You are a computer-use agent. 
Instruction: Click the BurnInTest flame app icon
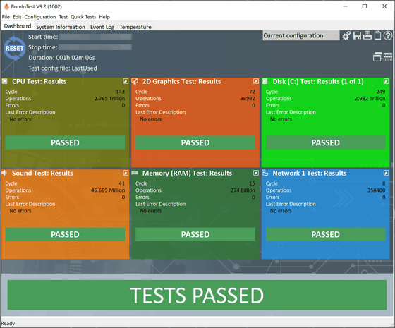click(6, 6)
